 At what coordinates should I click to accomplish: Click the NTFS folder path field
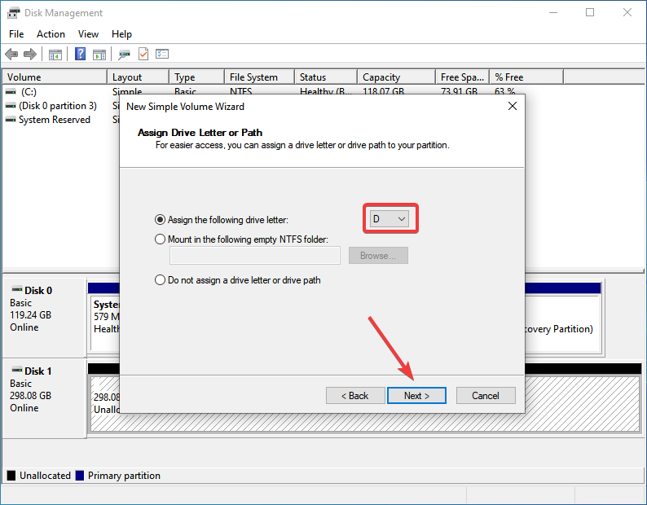(255, 256)
